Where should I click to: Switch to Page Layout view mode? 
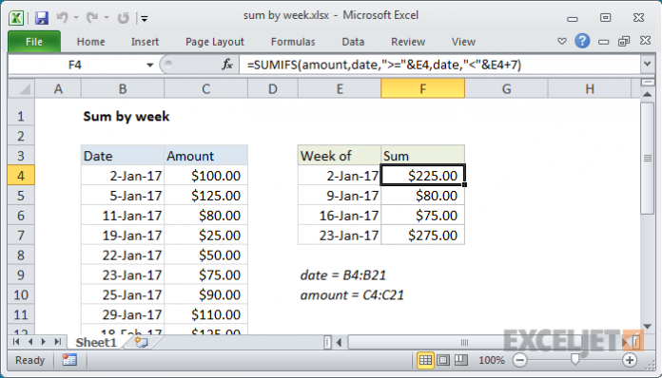click(443, 360)
